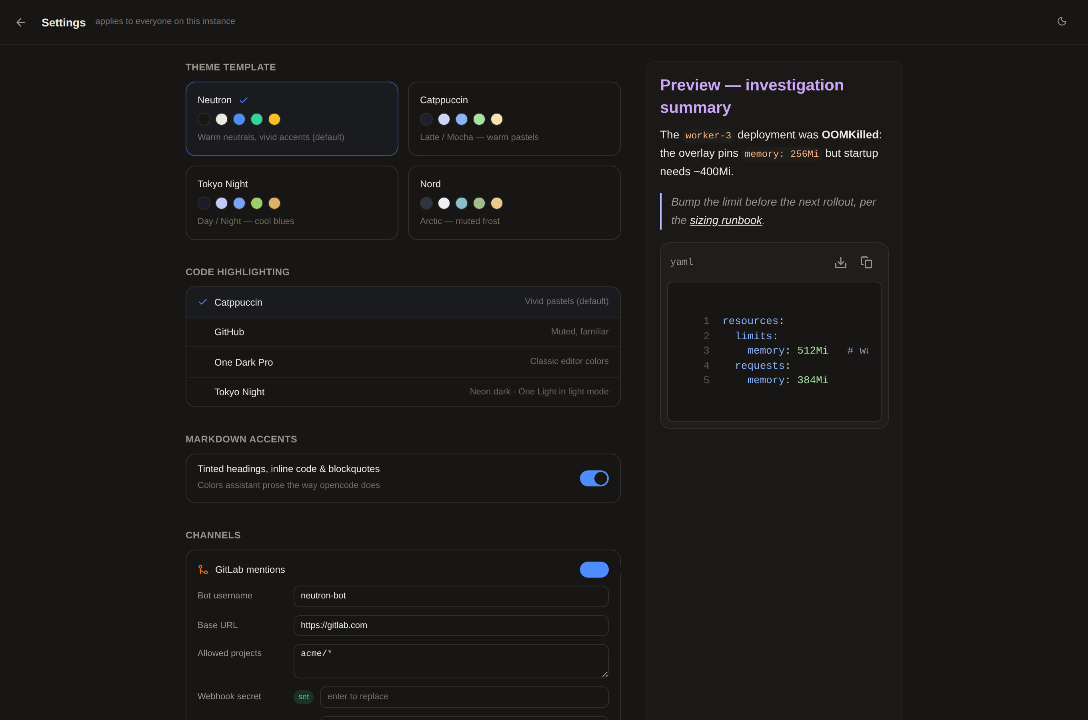Click Catppuccin's green color swatch
Screen dimensions: 1088x720
479,119
